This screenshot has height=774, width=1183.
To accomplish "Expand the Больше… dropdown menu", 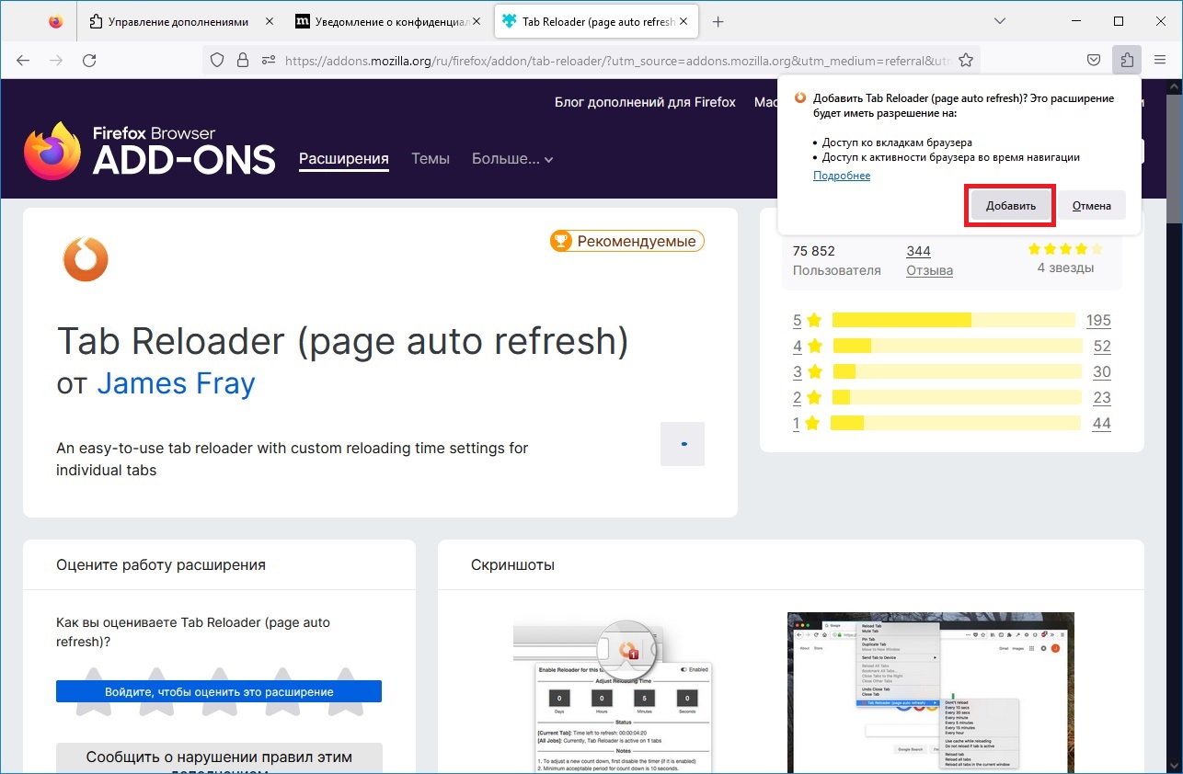I will point(512,159).
